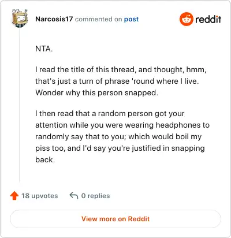Click the sentence "Wonder why this person snapped."

coord(96,93)
